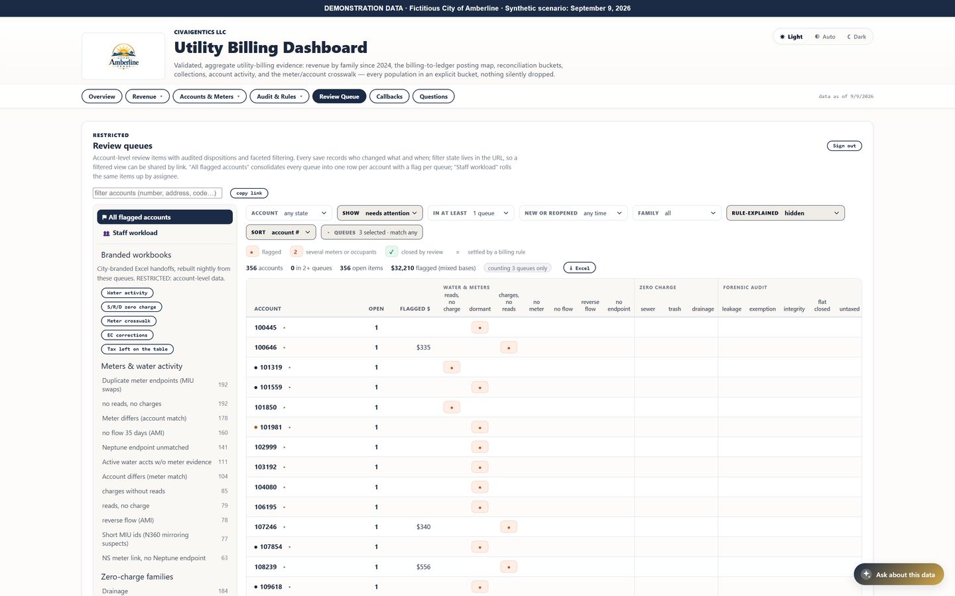Open the Staff workload view
Image resolution: width=955 pixels, height=596 pixels.
click(165, 233)
